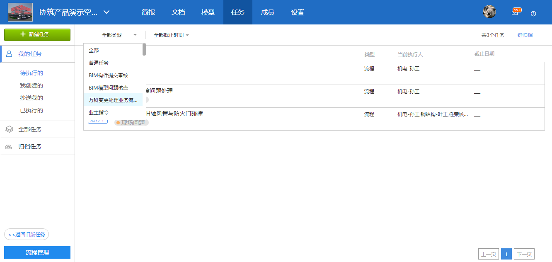This screenshot has width=552, height=262.
Task: Expand the project name dropdown chevron
Action: point(107,12)
